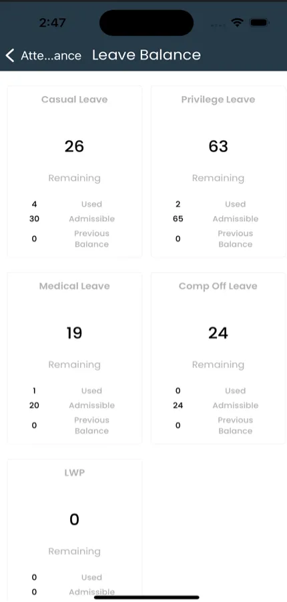Tap Comp Off remaining count 24

tap(218, 333)
